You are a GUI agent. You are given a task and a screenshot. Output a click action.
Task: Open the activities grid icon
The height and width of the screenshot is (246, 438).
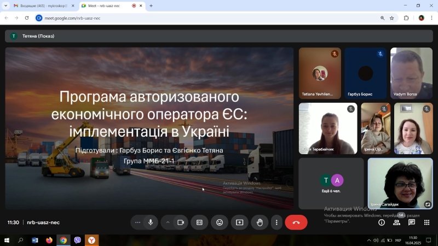click(x=427, y=222)
